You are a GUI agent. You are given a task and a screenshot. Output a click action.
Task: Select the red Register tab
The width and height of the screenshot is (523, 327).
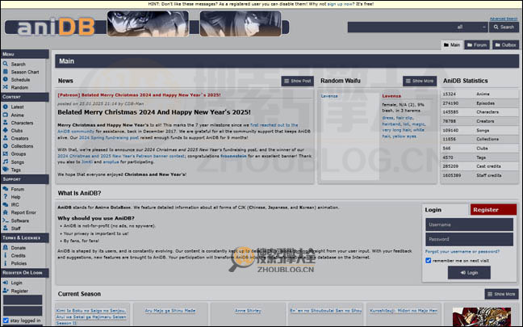[493, 210]
